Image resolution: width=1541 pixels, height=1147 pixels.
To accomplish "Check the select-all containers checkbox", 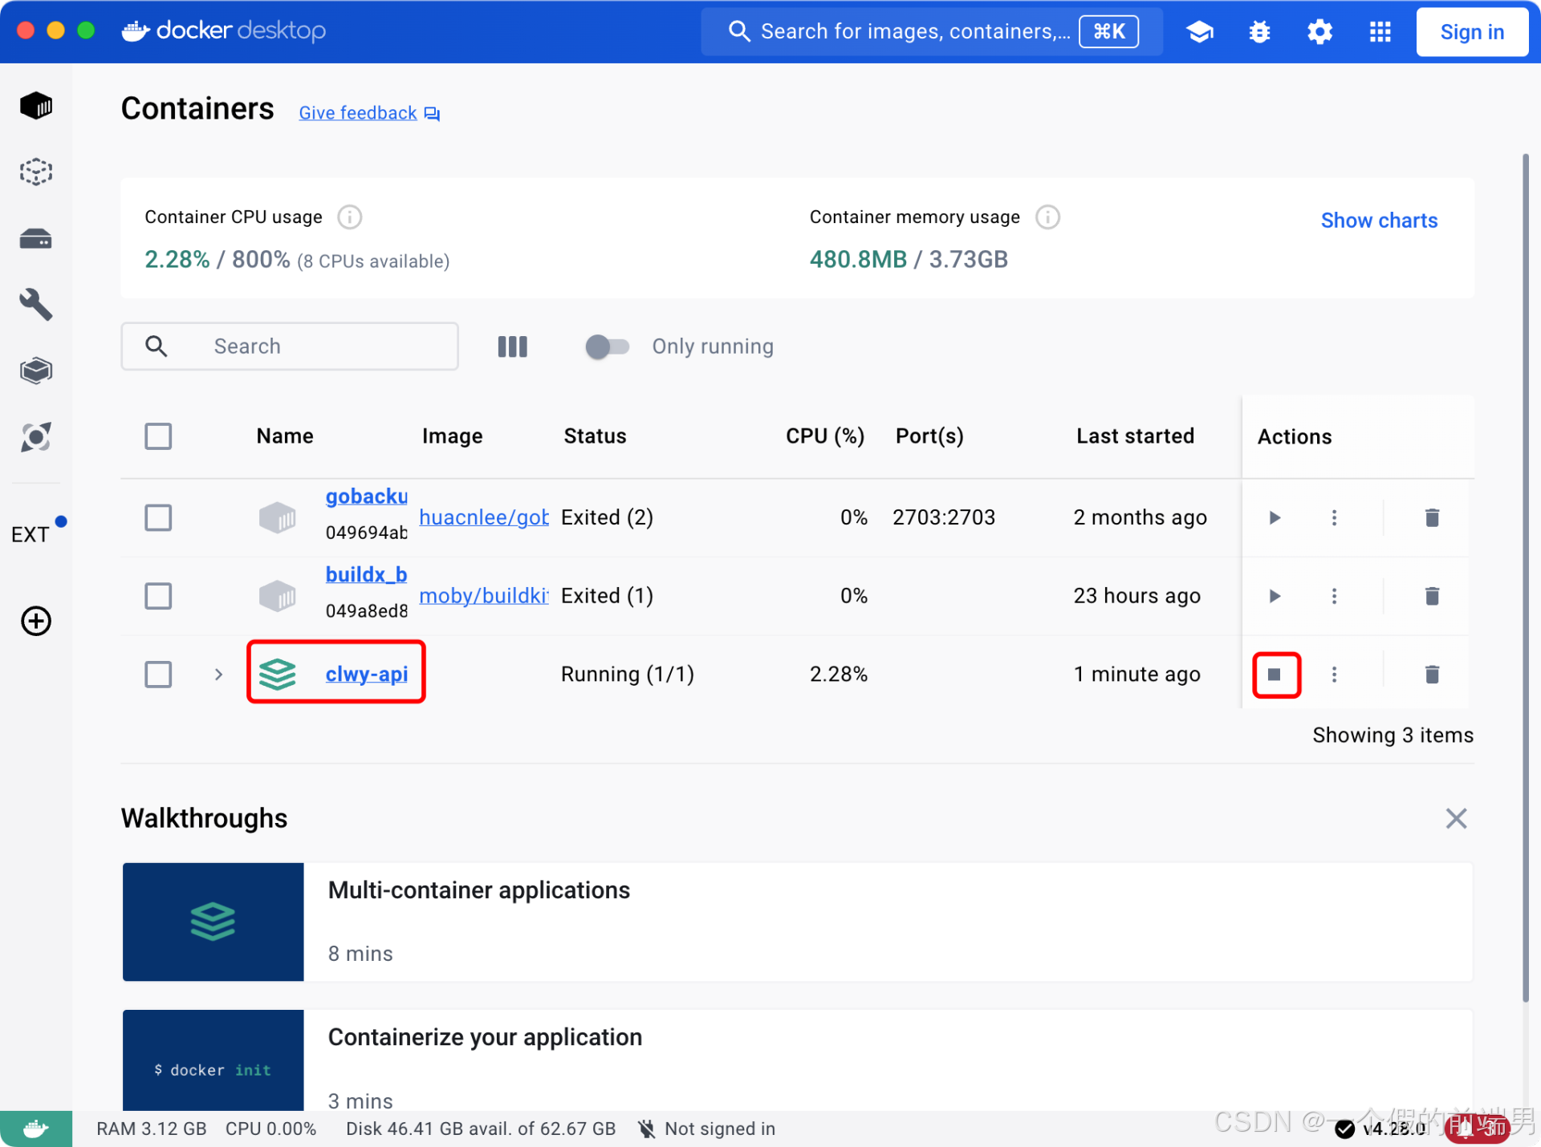I will click(x=158, y=436).
